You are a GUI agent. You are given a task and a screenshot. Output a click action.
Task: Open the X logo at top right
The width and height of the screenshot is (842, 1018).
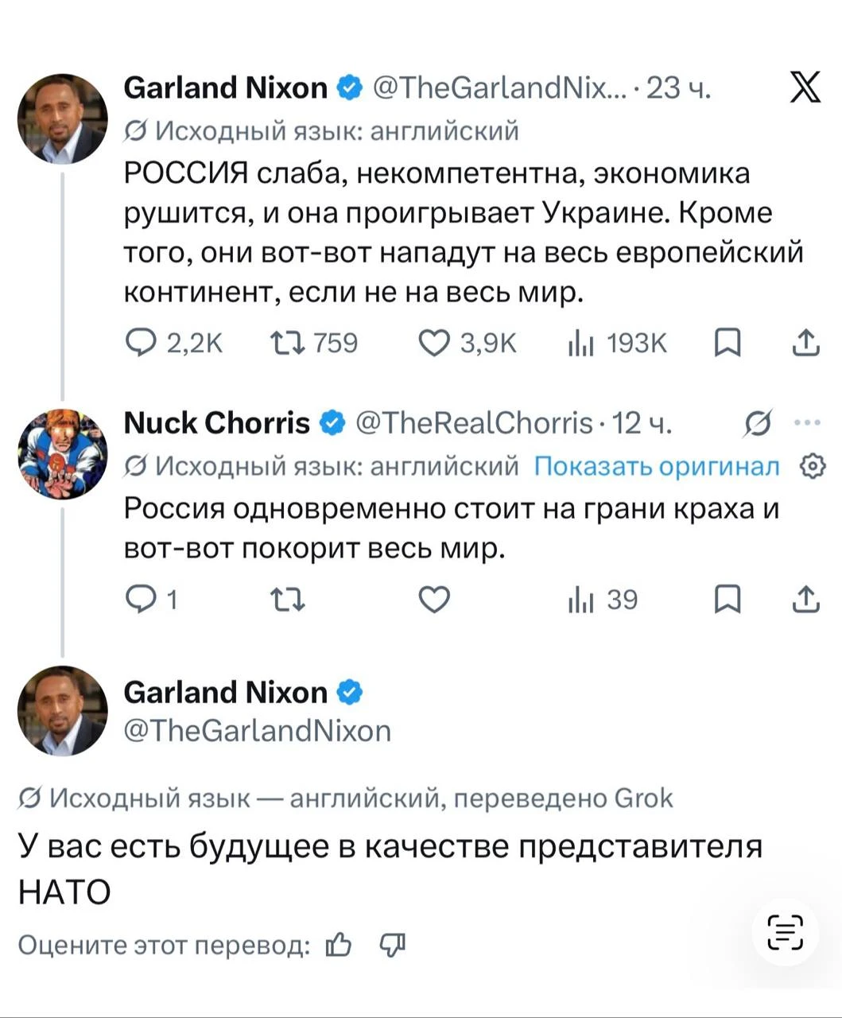click(805, 88)
